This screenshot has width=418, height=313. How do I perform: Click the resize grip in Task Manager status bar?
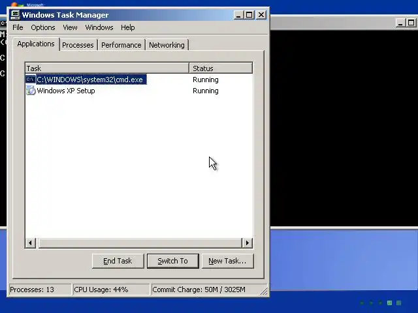click(264, 291)
